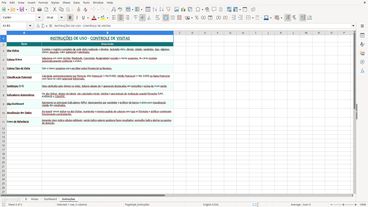Open sidebar Properties deck icon
368x207 pixels.
[x=362, y=36]
